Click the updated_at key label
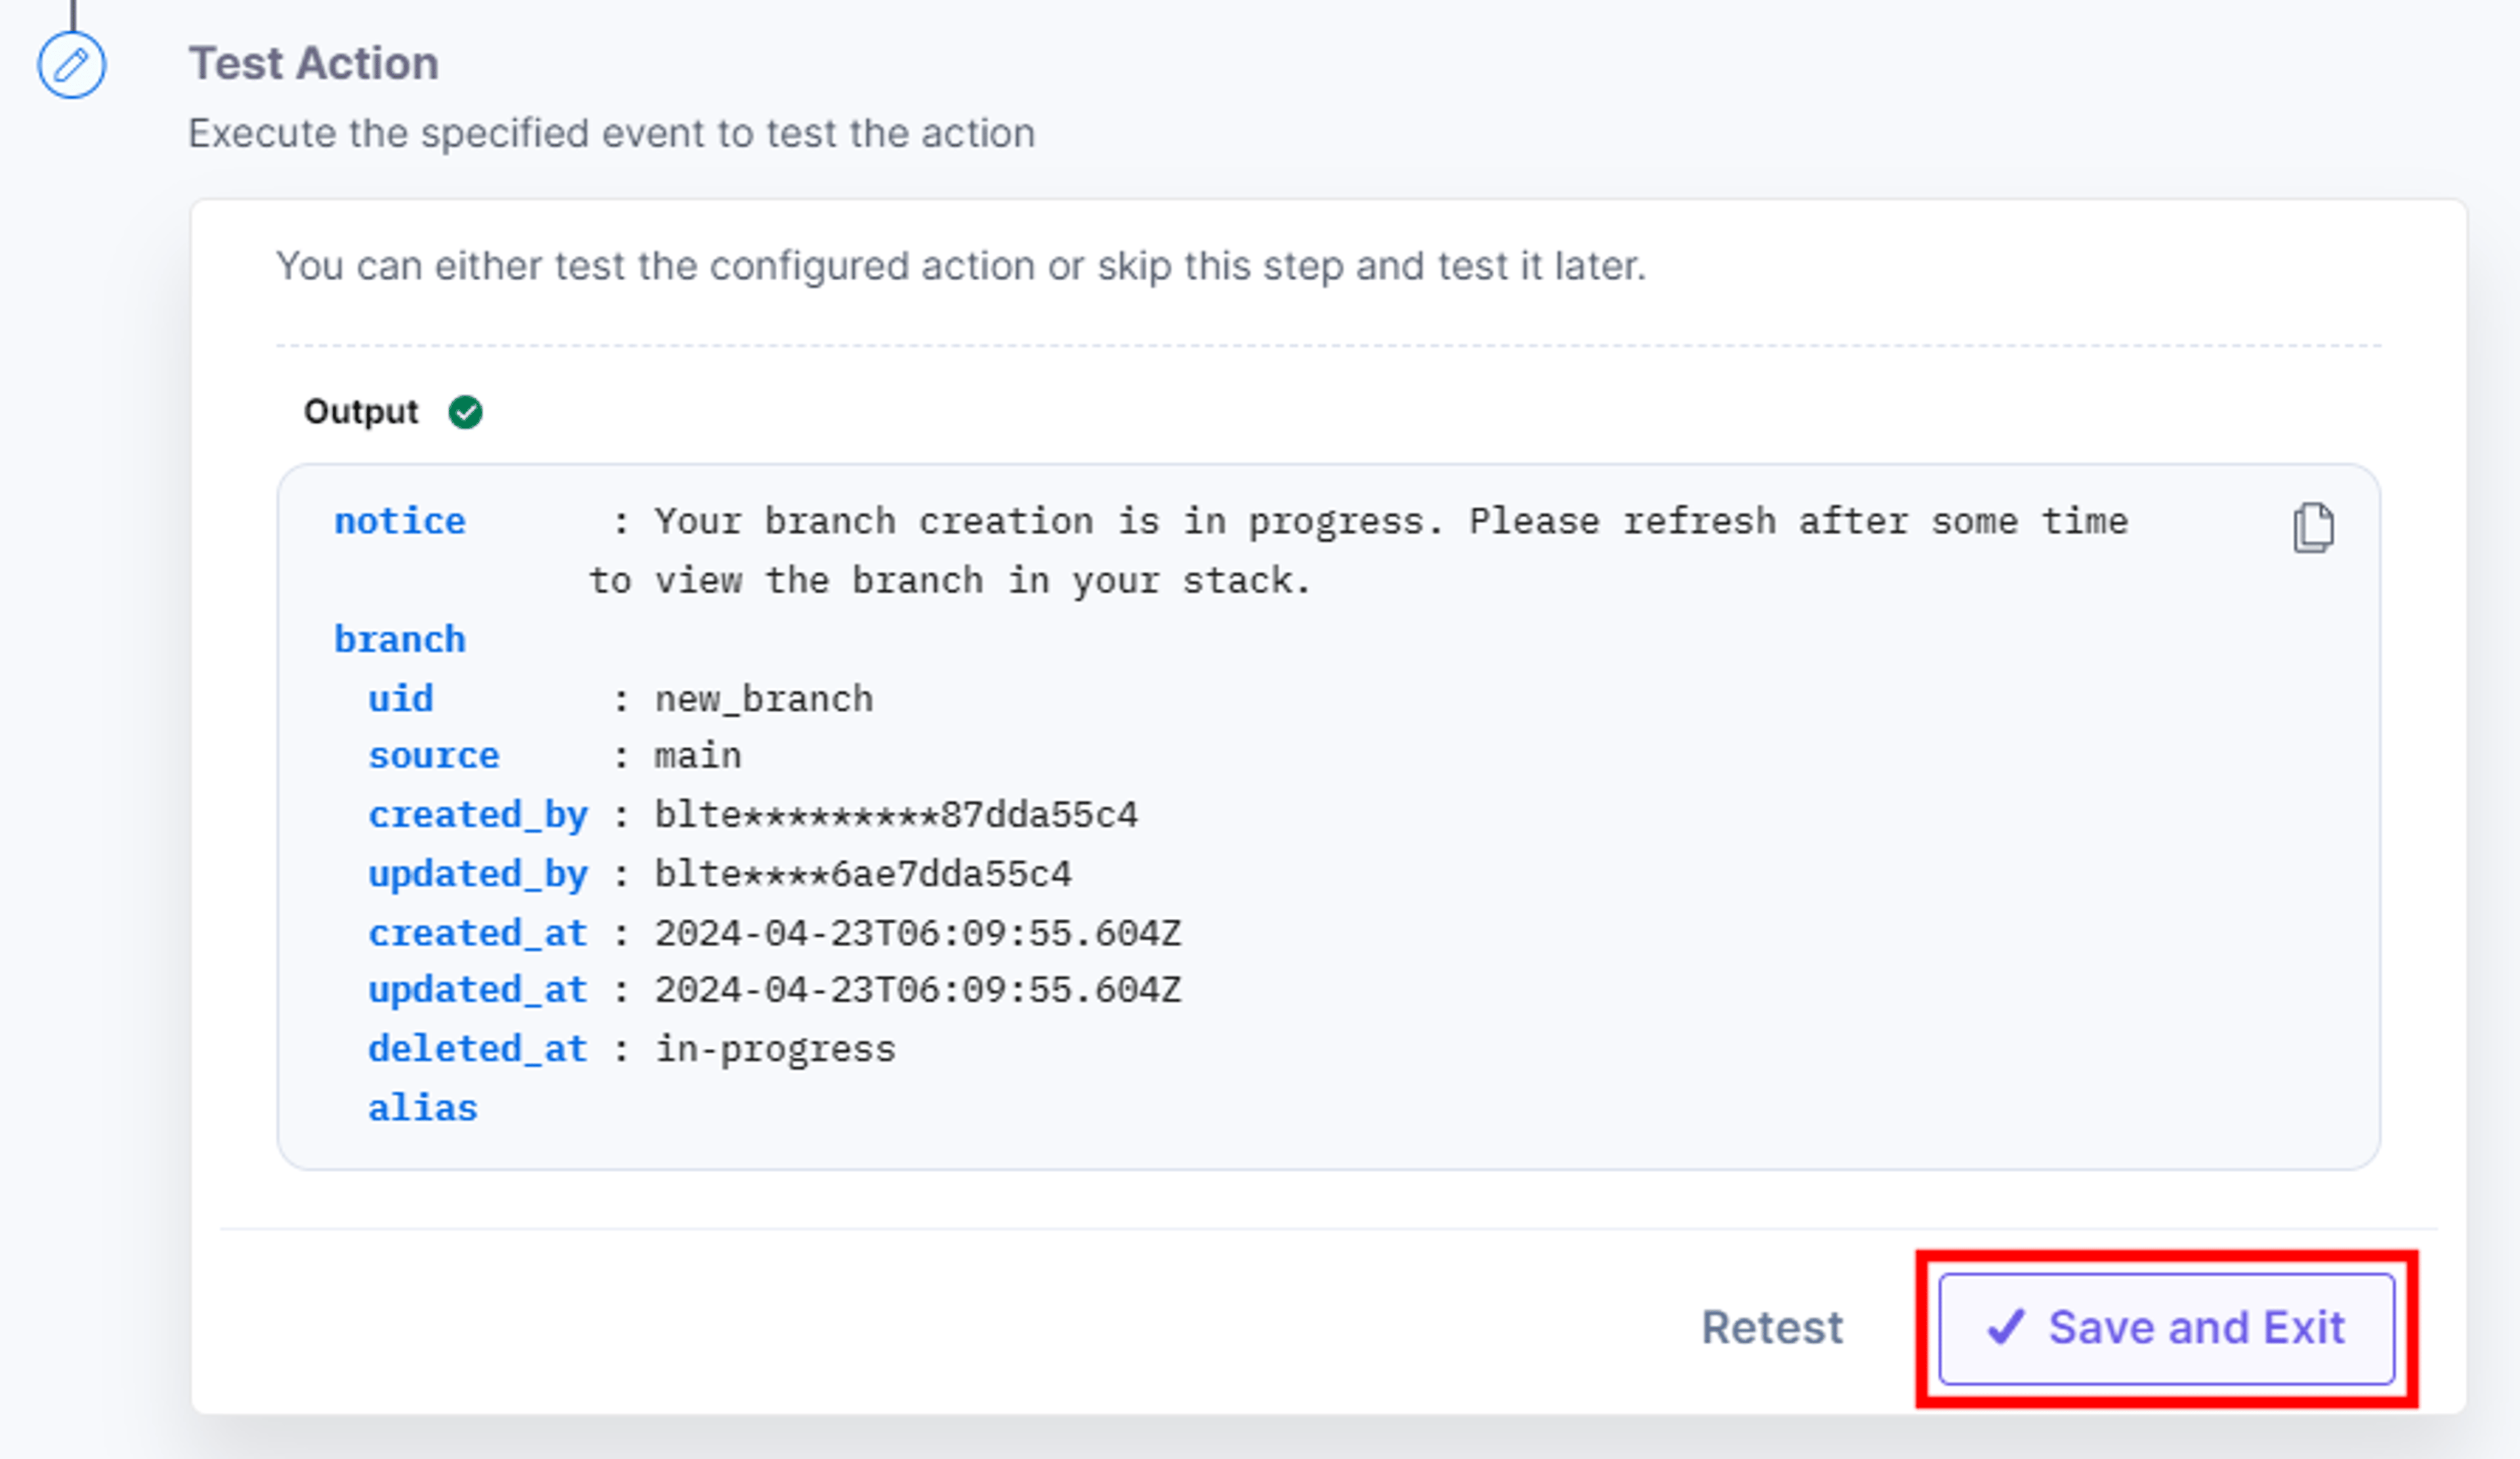Image resolution: width=2520 pixels, height=1459 pixels. click(x=478, y=991)
